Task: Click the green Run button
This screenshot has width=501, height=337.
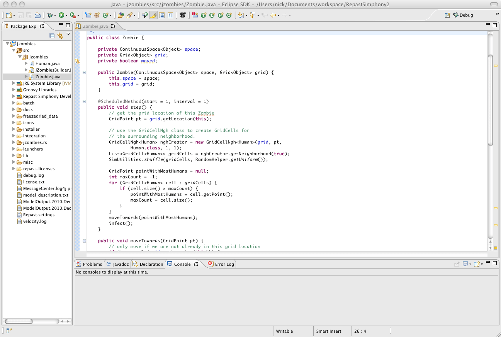Action: (x=61, y=15)
